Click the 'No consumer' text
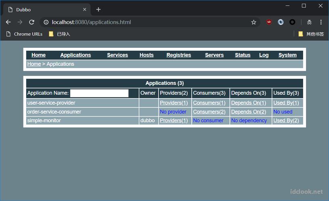329x201 pixels. tap(208, 121)
